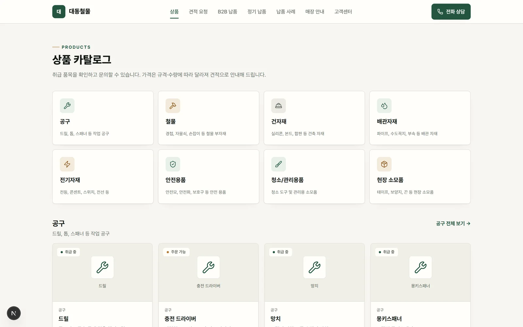Open the 배관자재 category card title
The image size is (523, 327).
point(387,121)
